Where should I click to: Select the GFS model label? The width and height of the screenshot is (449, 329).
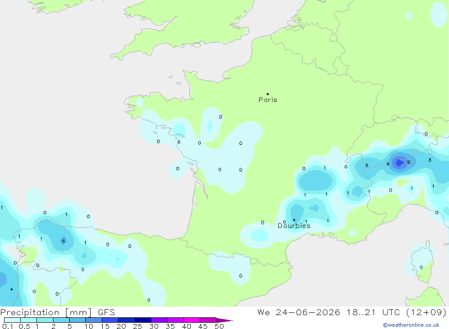106,312
